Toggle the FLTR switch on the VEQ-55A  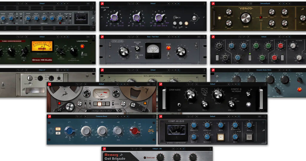tap(175, 18)
